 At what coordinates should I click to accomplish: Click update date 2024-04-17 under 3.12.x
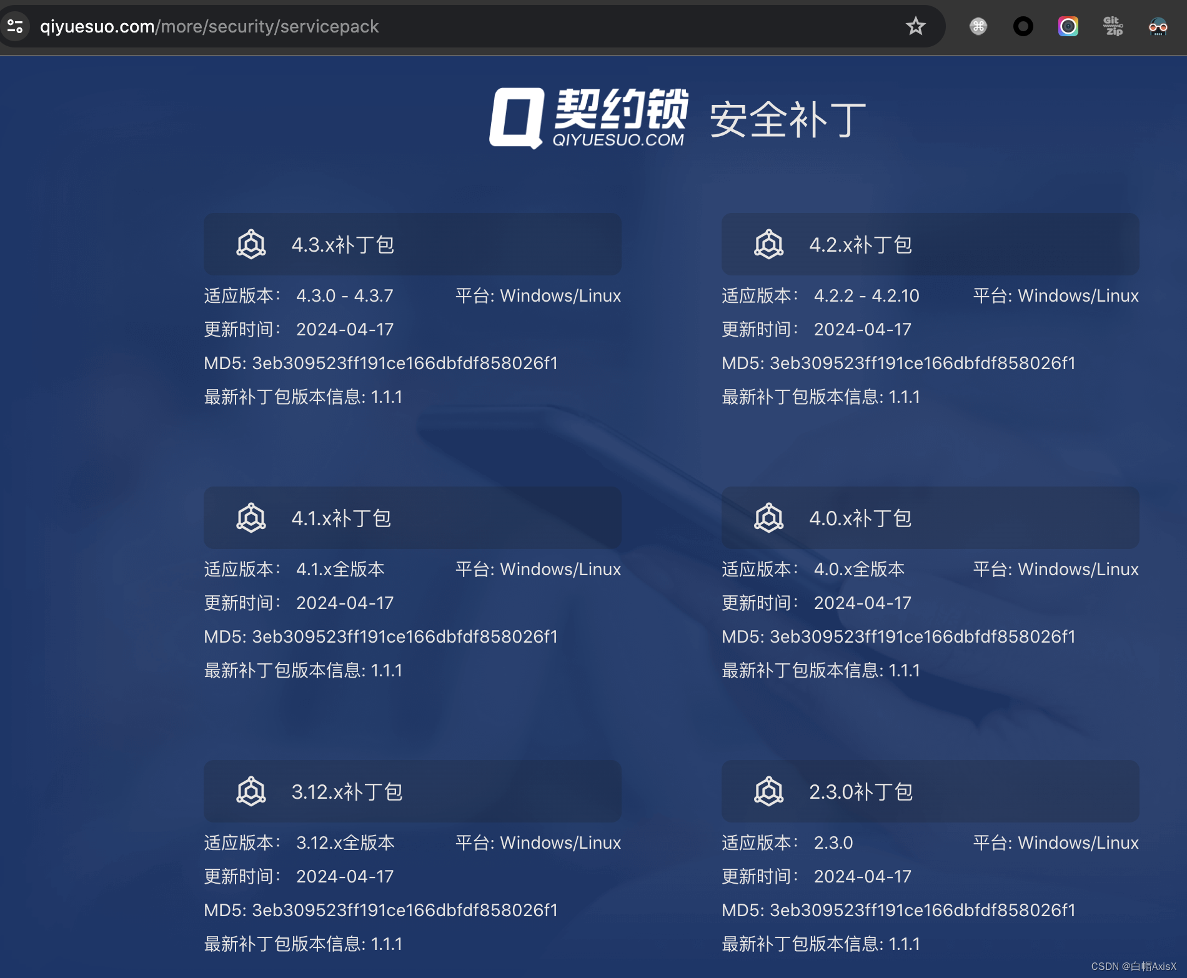coord(345,876)
